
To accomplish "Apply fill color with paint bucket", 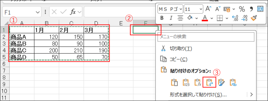I will pyautogui.click(x=190, y=18).
